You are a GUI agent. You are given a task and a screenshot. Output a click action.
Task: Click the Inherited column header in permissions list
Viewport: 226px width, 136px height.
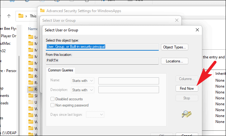click(x=220, y=74)
